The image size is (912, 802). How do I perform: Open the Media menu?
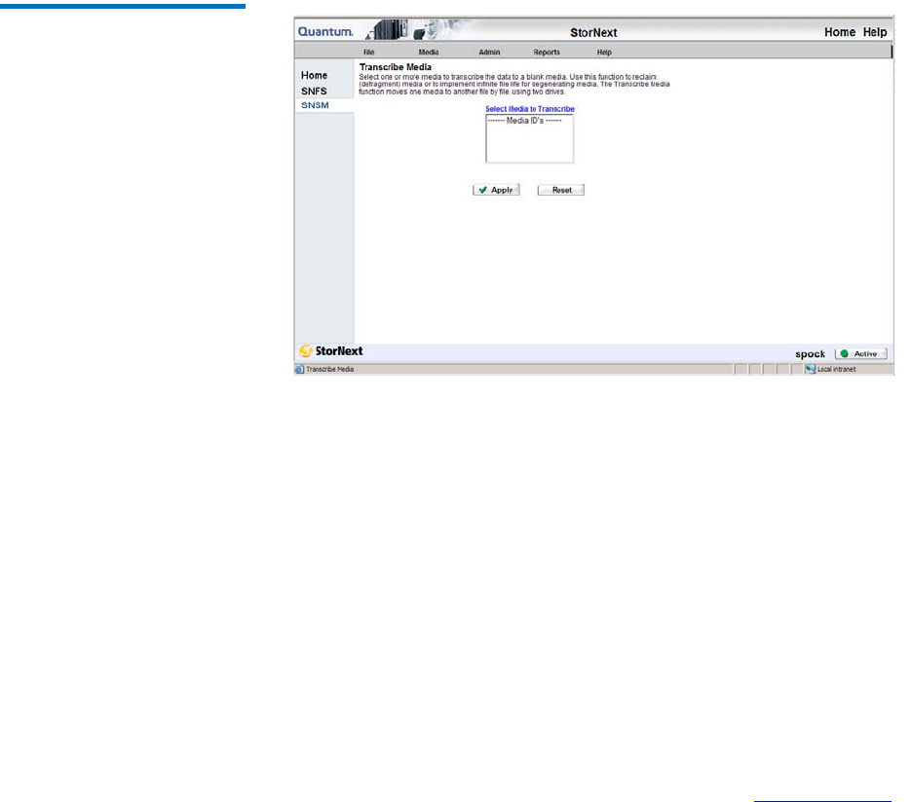pyautogui.click(x=429, y=53)
